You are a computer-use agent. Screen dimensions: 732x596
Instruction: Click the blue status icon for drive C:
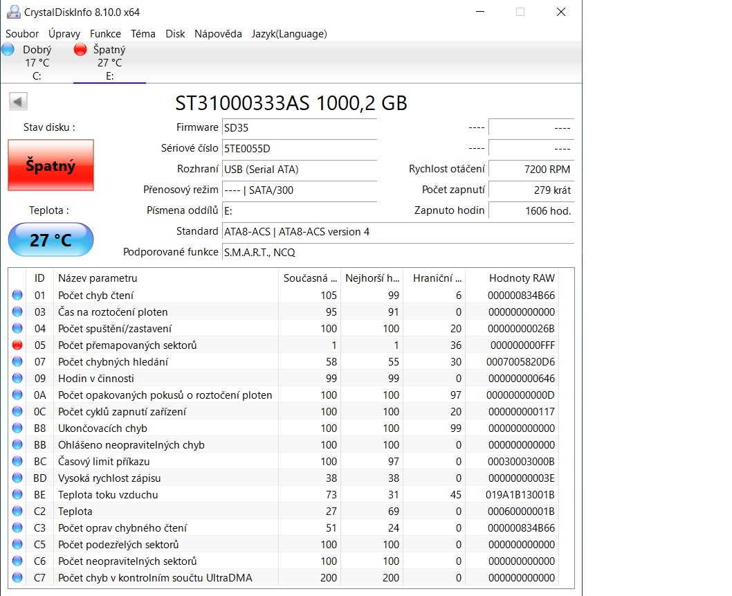click(8, 49)
